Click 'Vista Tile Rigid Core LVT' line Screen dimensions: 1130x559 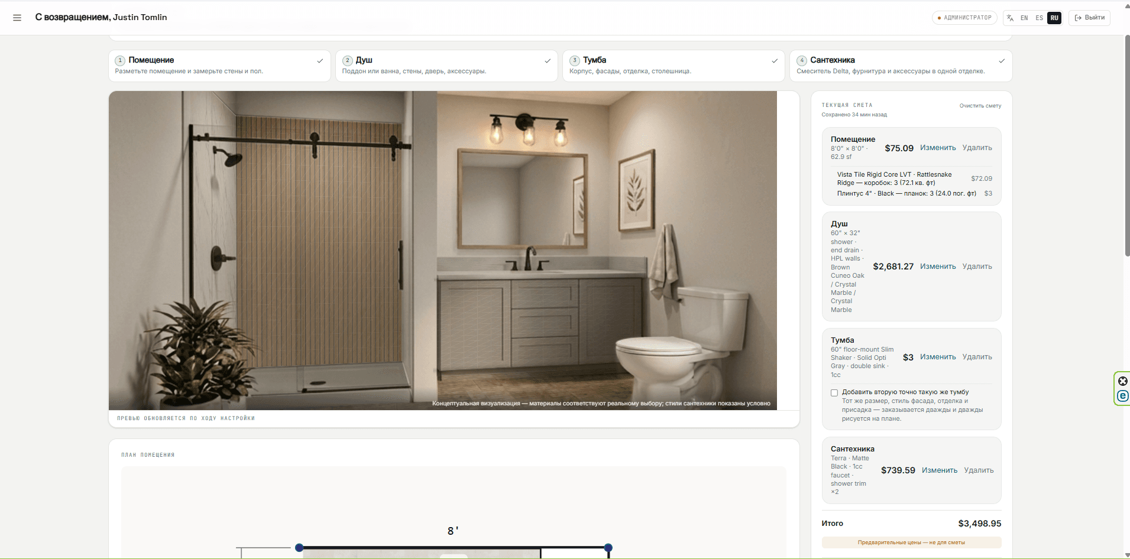click(x=894, y=178)
